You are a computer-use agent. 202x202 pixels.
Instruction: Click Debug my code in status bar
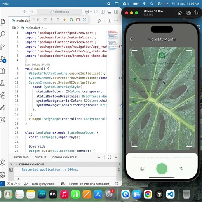[x=43, y=184]
